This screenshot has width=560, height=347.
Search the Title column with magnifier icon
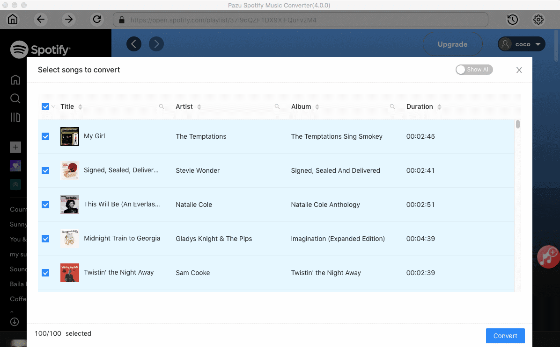click(x=162, y=106)
